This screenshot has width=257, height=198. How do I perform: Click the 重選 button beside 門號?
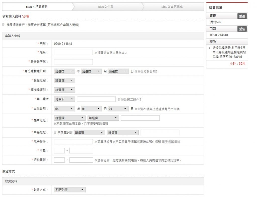pyautogui.click(x=242, y=29)
